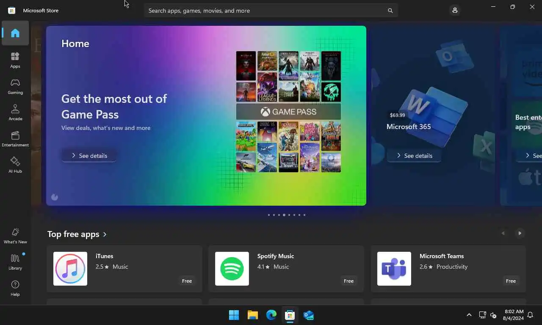Open the Arcade section in sidebar
The height and width of the screenshot is (325, 542).
point(15,113)
